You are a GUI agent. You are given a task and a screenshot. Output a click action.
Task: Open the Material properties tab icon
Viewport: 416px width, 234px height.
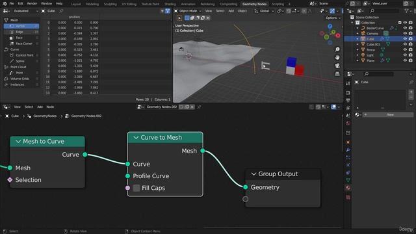pyautogui.click(x=348, y=188)
